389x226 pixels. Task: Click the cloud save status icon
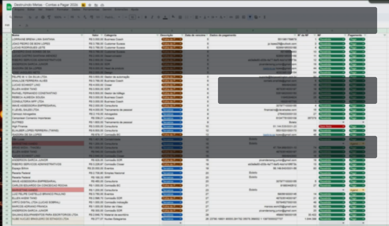(102, 5)
